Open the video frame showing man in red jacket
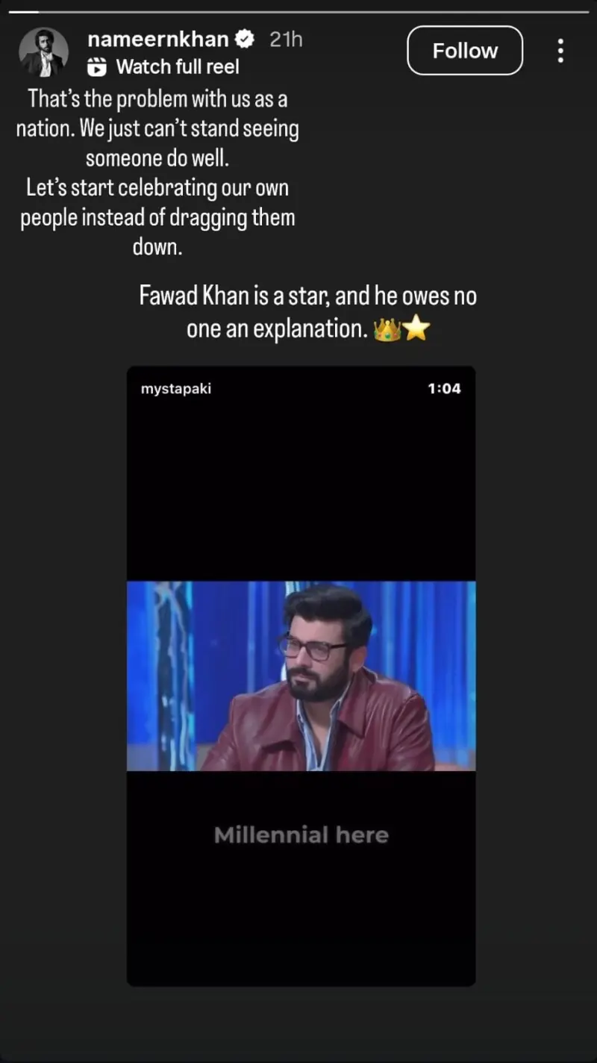The height and width of the screenshot is (1063, 597). point(301,676)
